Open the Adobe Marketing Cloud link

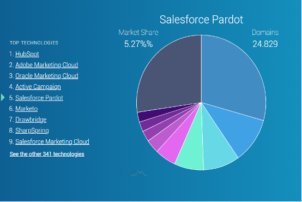[47, 65]
